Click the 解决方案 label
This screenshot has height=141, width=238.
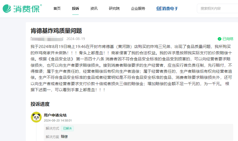[x=52, y=137]
